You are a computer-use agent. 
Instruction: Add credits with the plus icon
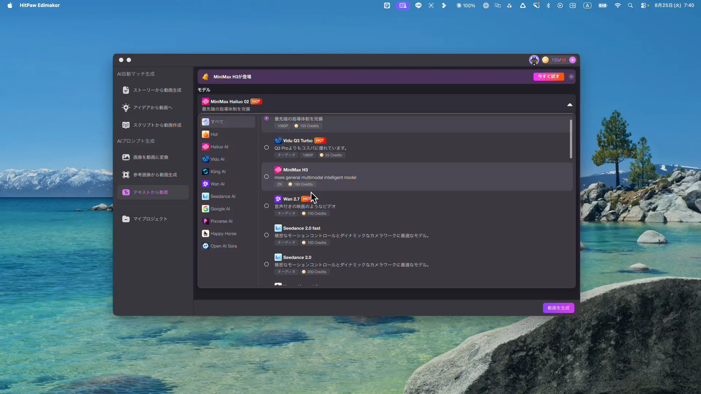(x=572, y=60)
